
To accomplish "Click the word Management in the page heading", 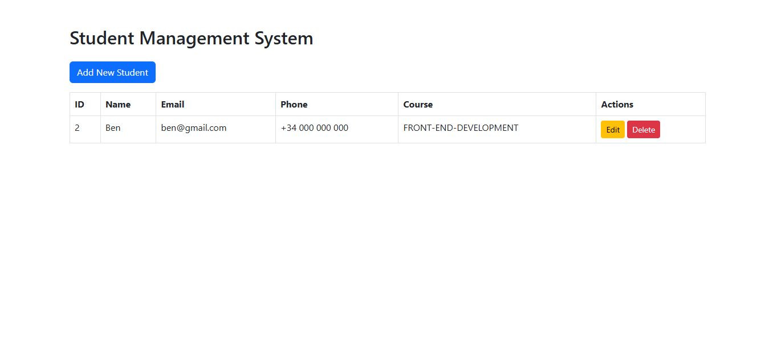I will click(194, 39).
